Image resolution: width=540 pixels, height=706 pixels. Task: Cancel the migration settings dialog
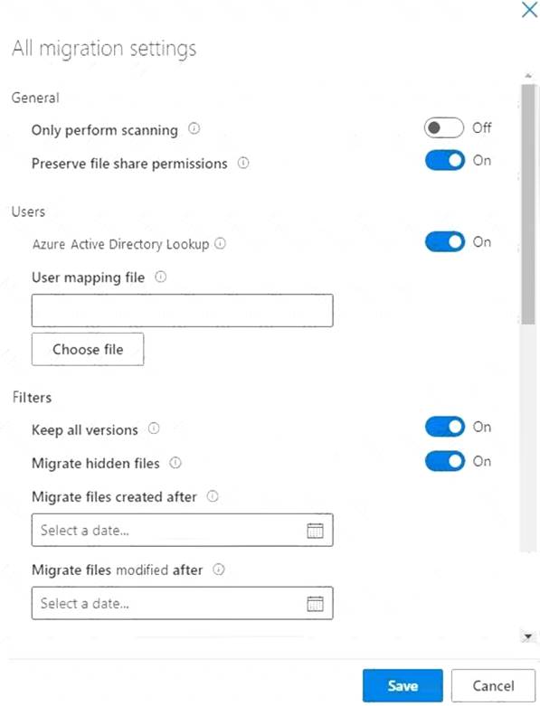(493, 686)
